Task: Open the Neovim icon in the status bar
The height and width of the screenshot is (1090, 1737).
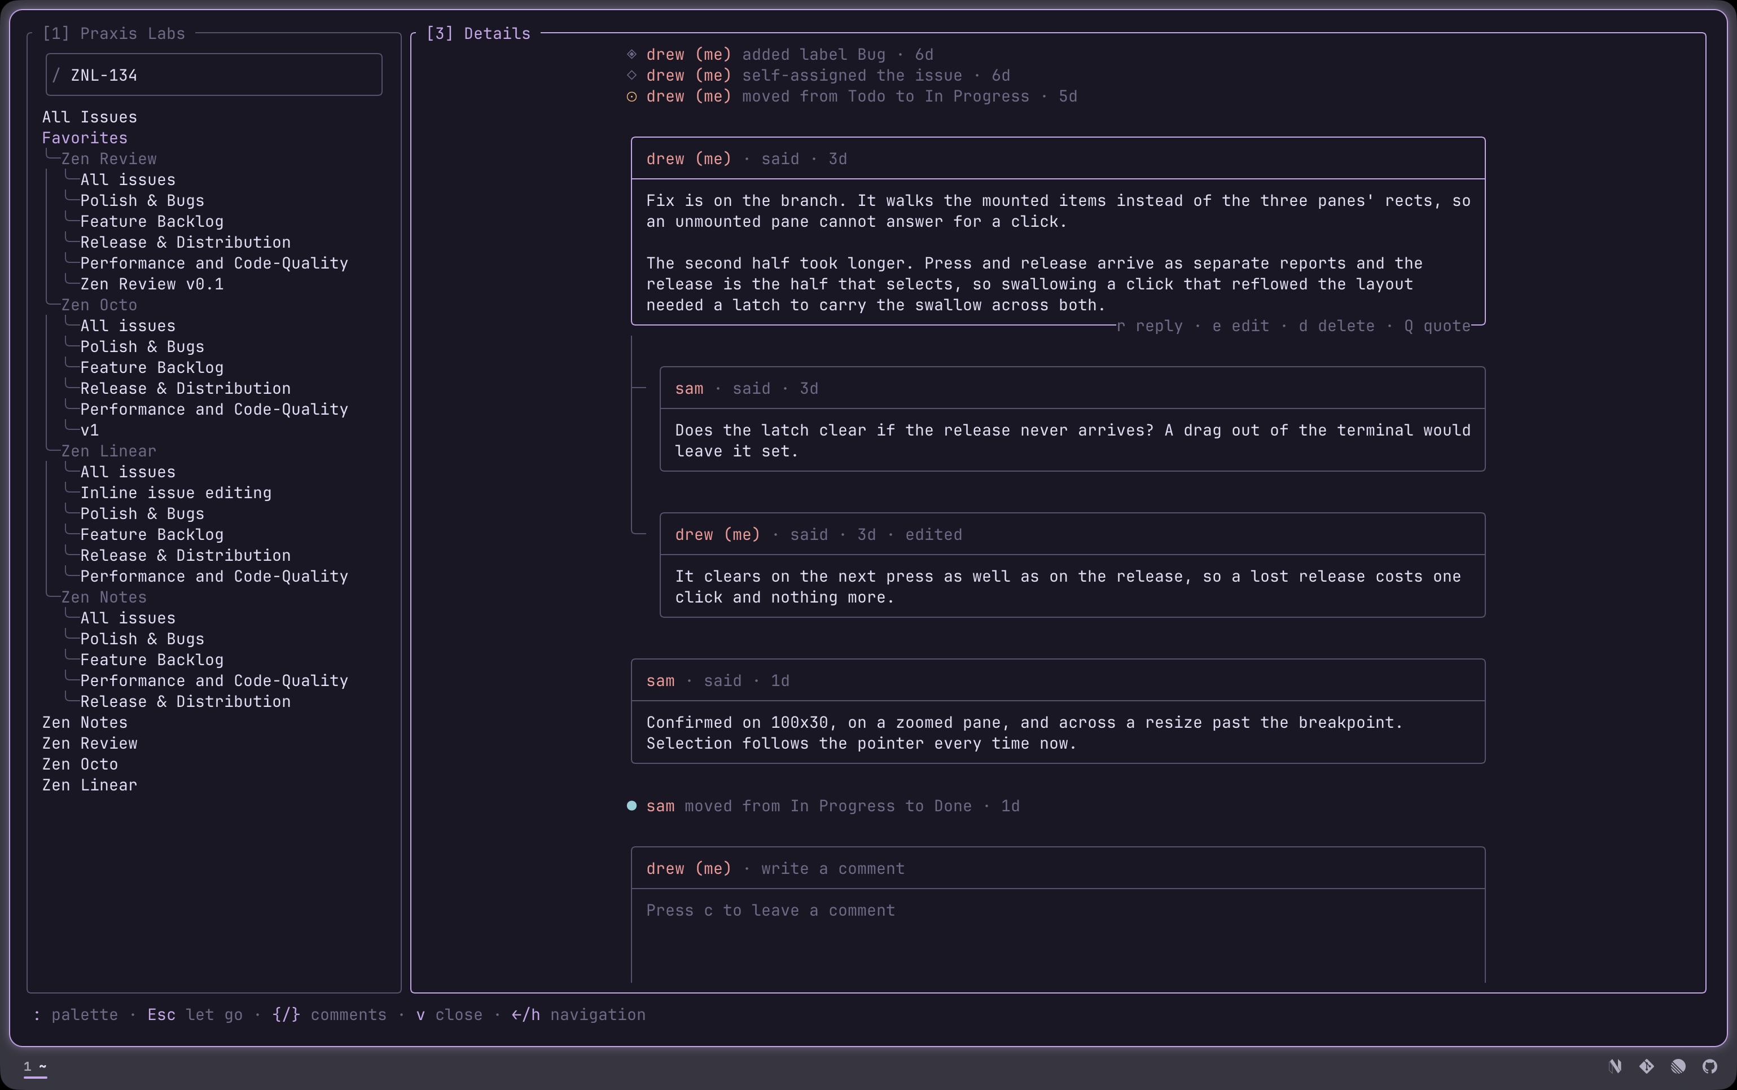Action: 1615,1066
